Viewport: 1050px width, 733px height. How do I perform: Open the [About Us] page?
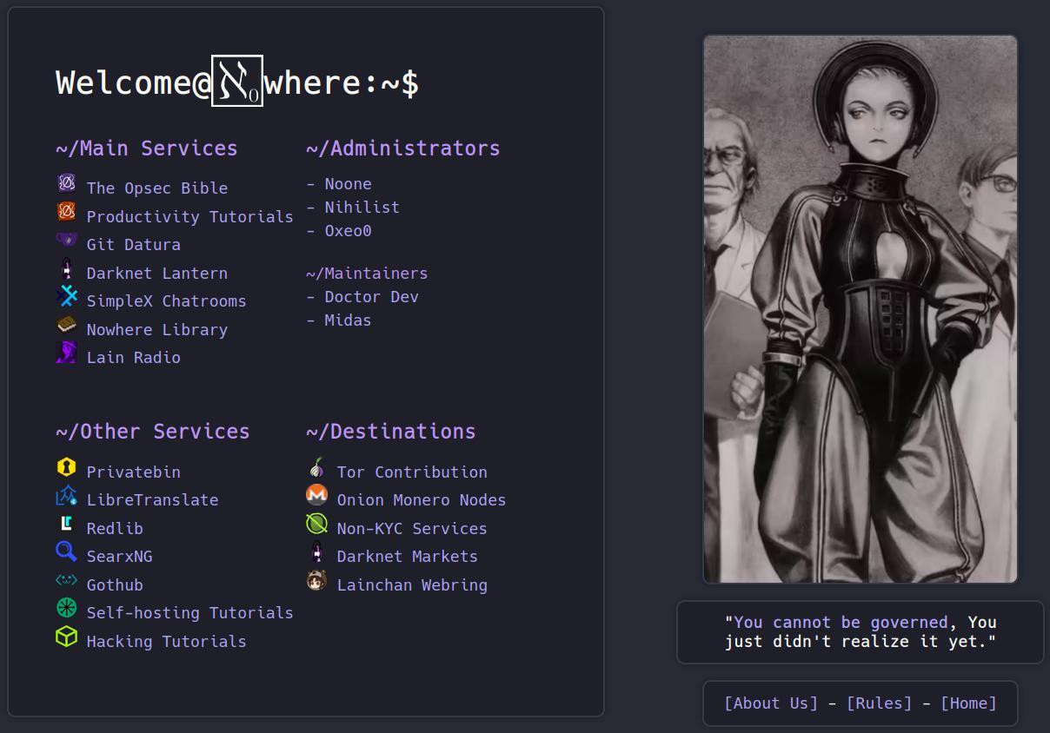point(771,703)
